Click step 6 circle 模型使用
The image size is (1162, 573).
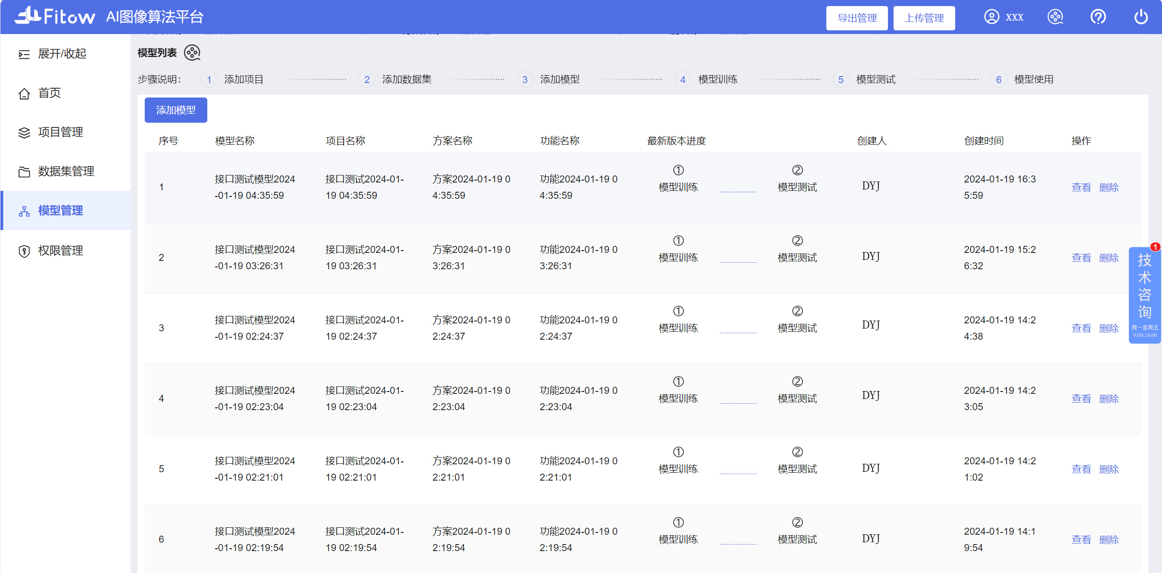coord(999,80)
